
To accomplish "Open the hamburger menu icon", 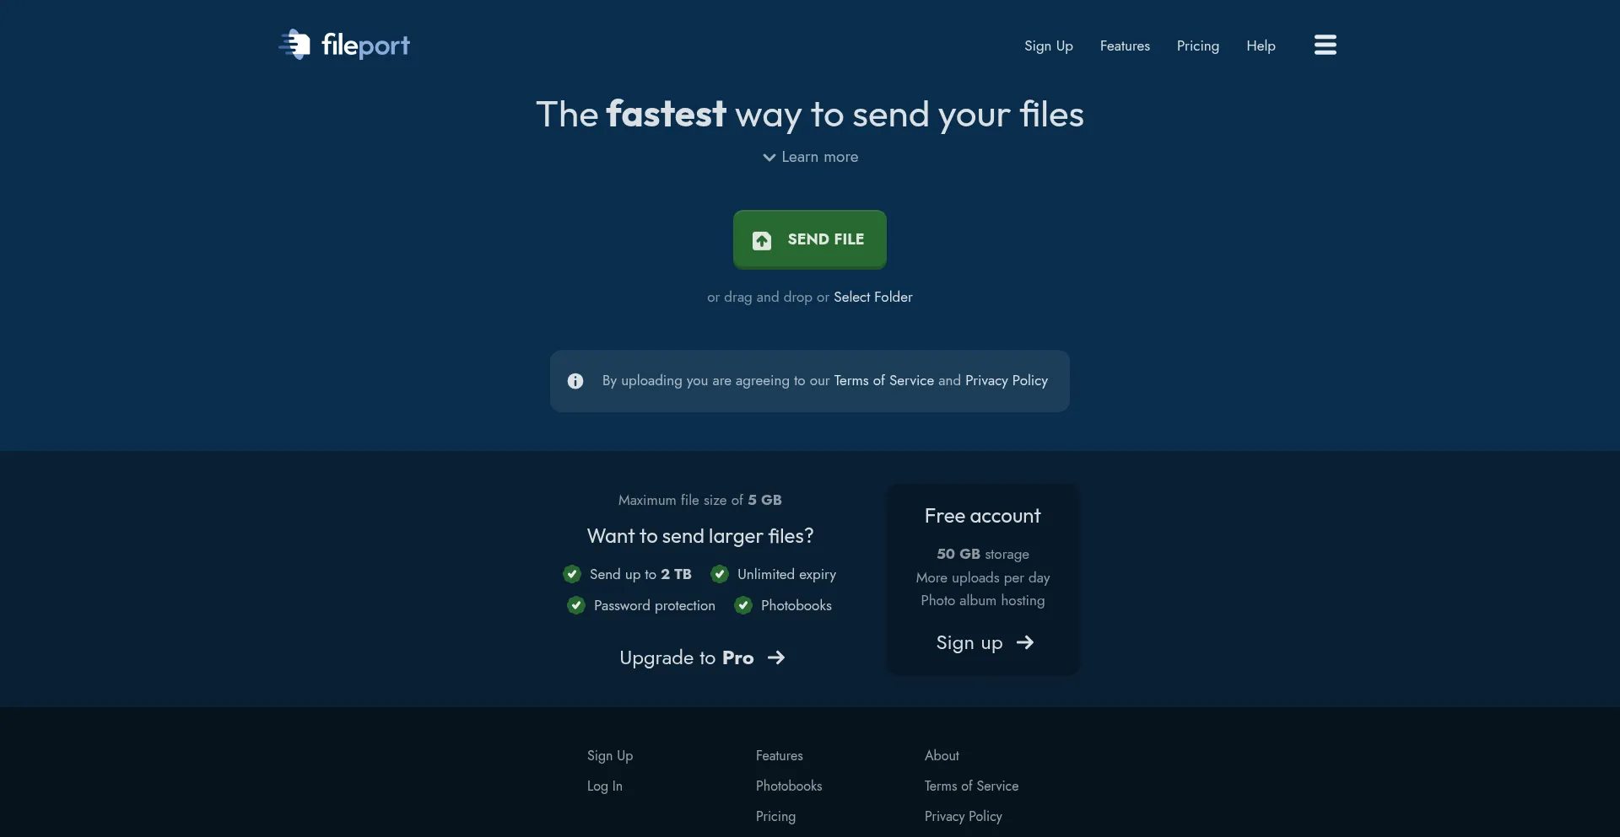I will 1326,45.
